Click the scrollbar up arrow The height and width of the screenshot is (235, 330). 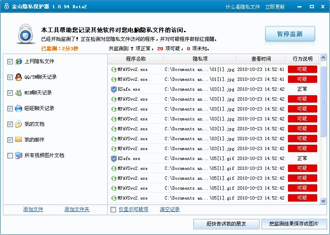(323, 57)
